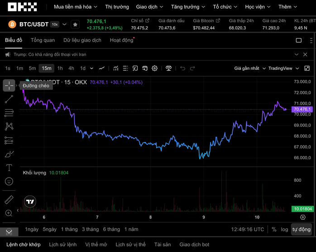Open the emoji sticker tool

click(9, 181)
